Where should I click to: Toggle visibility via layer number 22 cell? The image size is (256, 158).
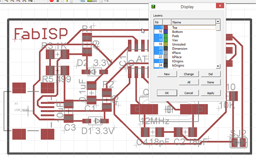[158, 57]
